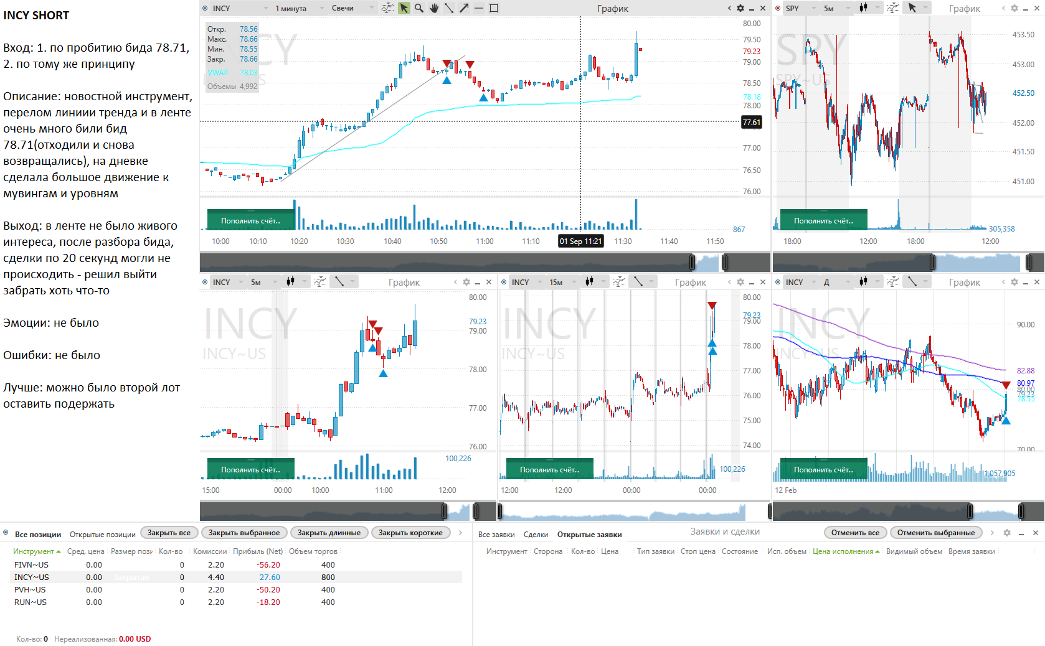Sort orders by 'Цена исполнения' column

[x=846, y=551]
